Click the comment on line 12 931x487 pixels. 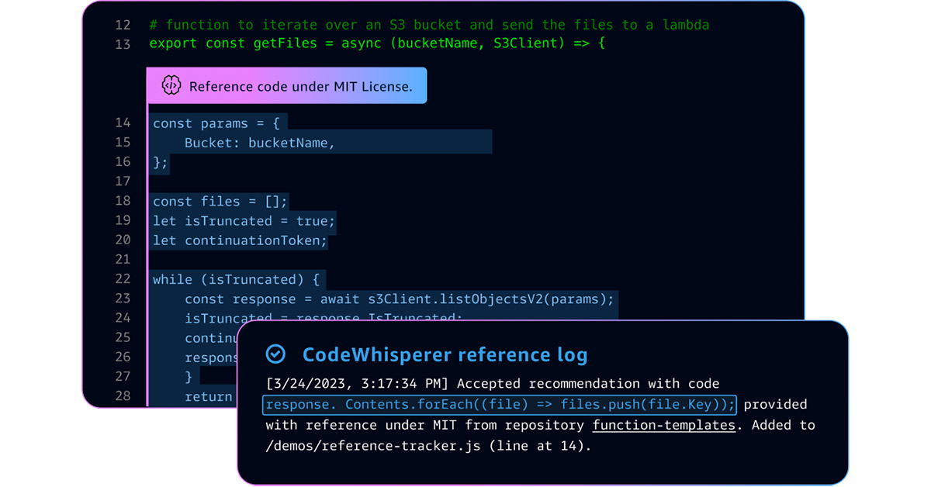[x=429, y=25]
